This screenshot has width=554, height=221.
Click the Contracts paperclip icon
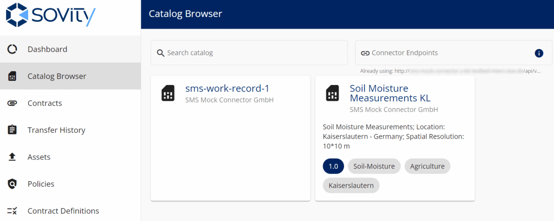12,103
